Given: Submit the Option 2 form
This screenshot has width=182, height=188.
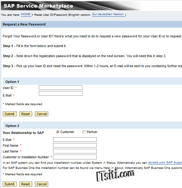Looking at the screenshot, I should click(x=10, y=184).
